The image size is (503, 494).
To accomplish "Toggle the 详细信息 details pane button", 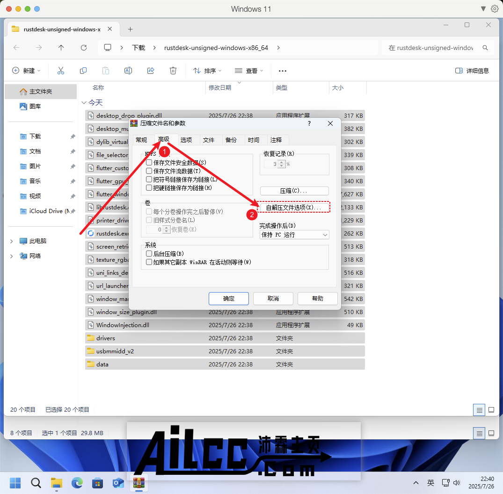I will pos(472,71).
